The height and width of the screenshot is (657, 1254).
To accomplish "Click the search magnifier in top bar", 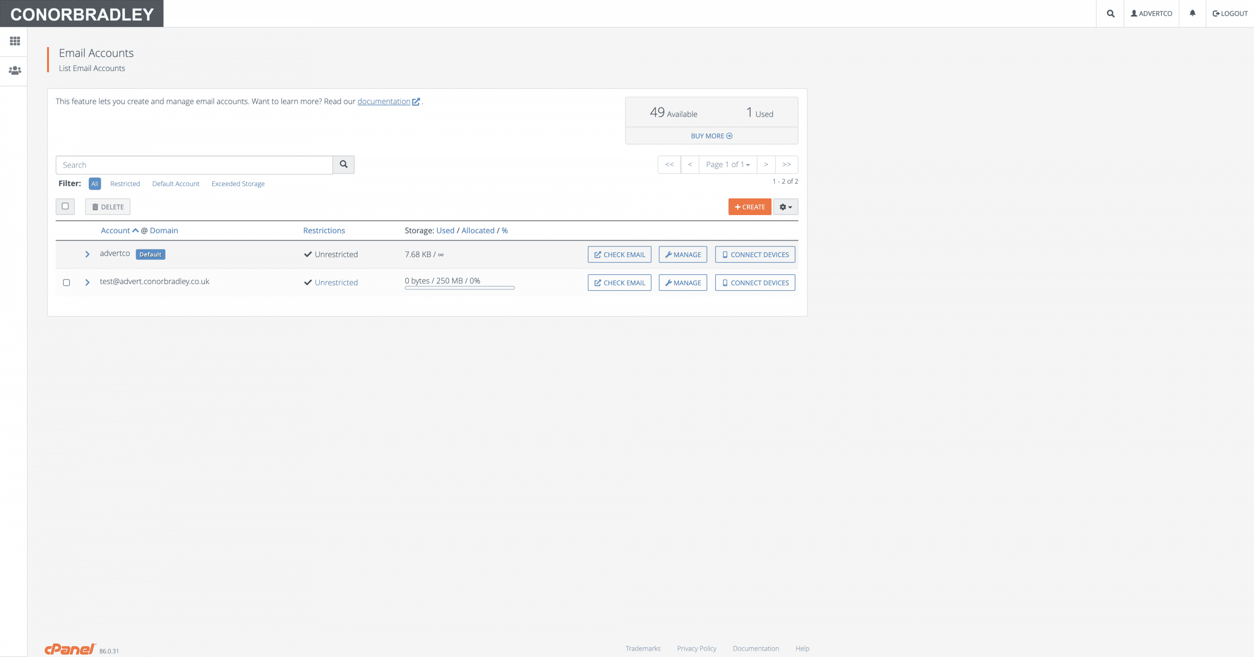I will tap(1110, 14).
